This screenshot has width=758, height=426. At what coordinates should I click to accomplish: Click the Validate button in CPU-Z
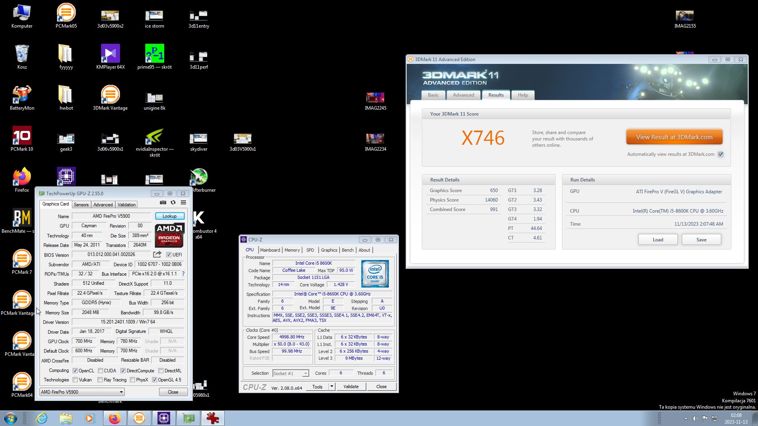tap(351, 387)
